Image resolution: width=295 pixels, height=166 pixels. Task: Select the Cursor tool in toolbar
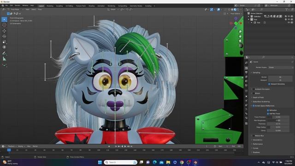4,25
